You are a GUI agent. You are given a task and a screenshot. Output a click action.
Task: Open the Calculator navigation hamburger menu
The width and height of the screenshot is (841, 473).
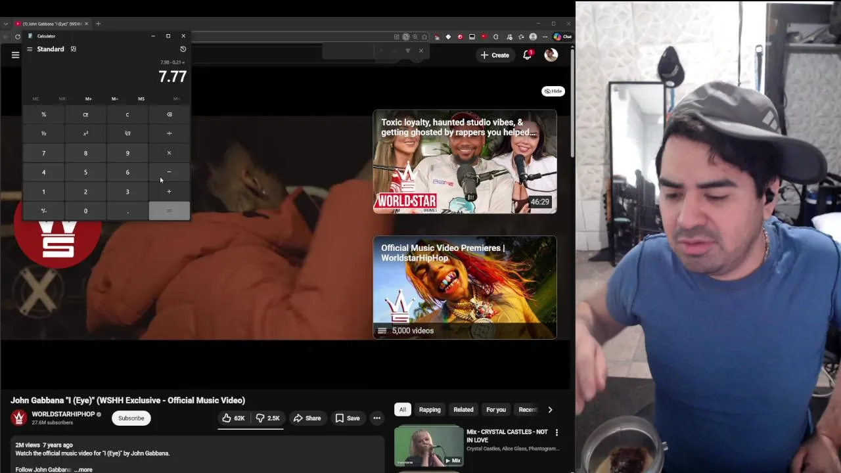click(30, 49)
